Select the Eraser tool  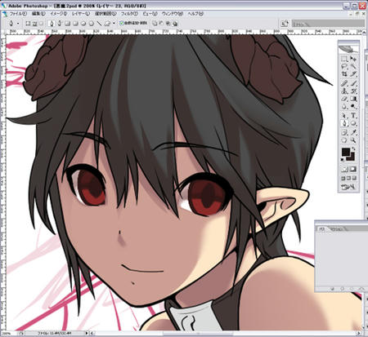(344, 99)
